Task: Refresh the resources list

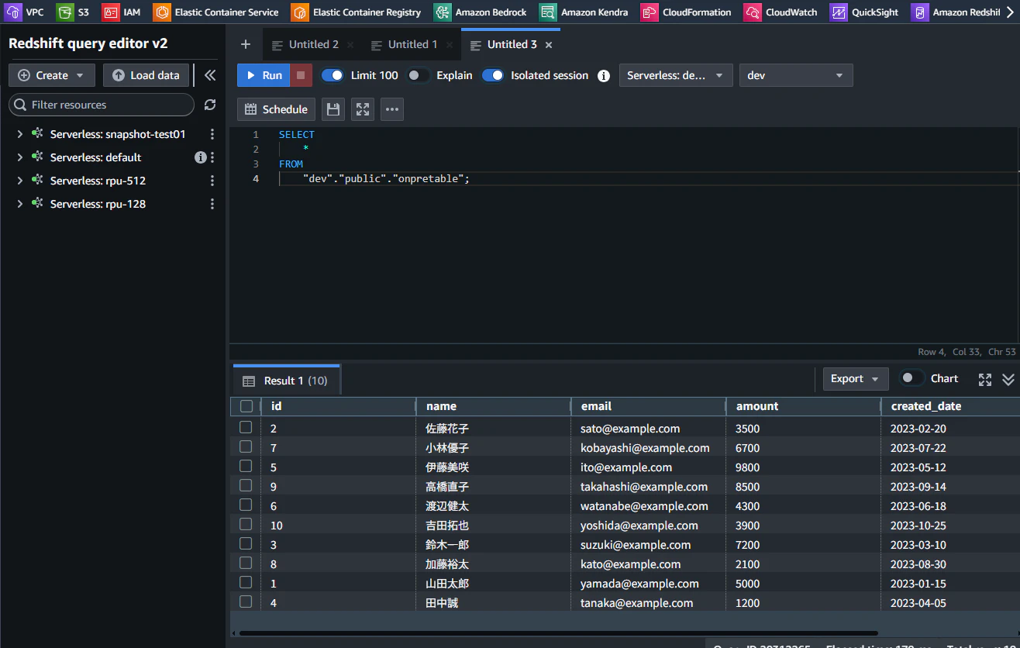Action: tap(210, 105)
